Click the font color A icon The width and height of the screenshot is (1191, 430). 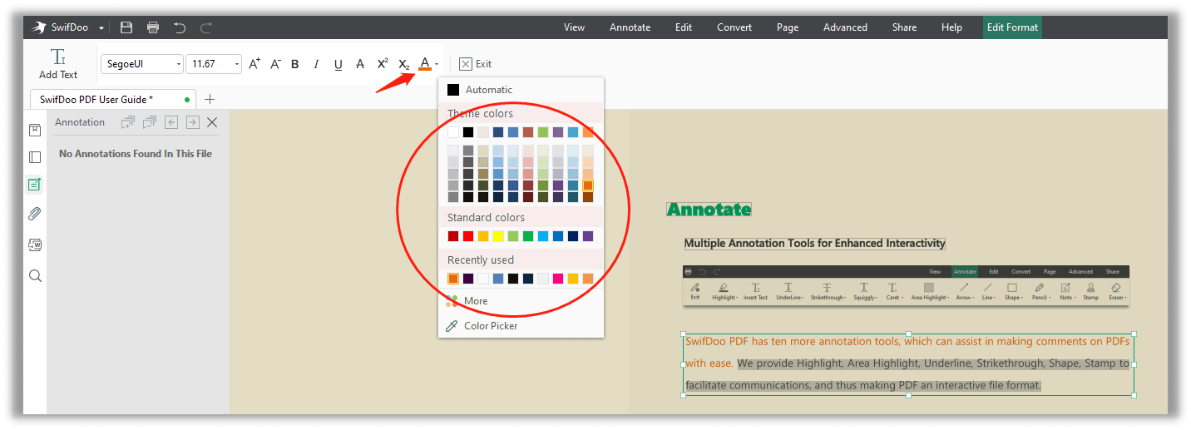click(425, 63)
